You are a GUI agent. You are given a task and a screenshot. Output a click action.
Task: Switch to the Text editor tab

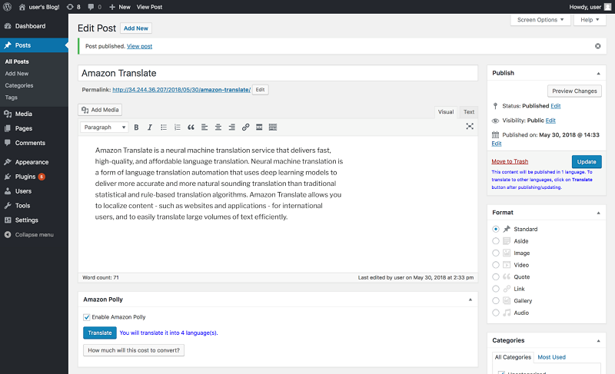(x=469, y=112)
